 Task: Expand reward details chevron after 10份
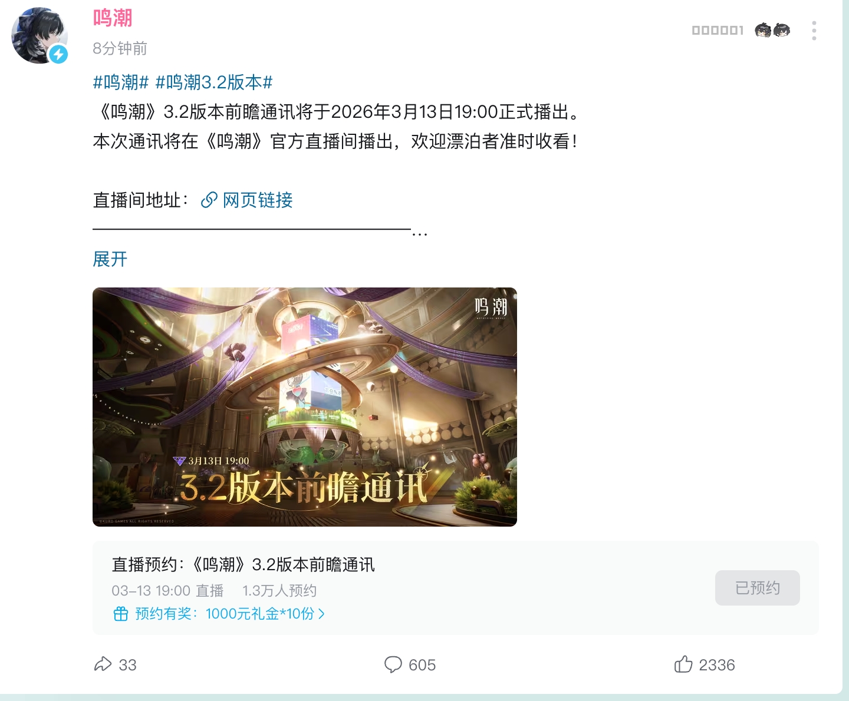click(x=321, y=614)
